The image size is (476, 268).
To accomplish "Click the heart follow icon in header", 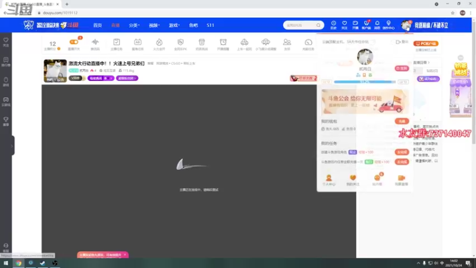I will coord(345,23).
